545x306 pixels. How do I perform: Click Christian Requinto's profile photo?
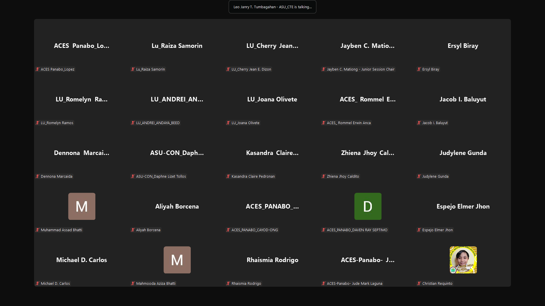pyautogui.click(x=463, y=260)
